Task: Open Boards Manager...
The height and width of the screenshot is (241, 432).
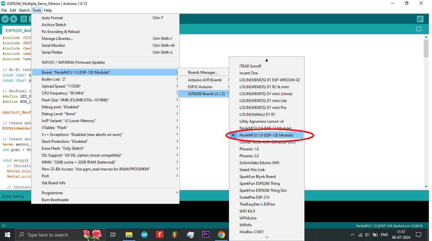Action: (x=204, y=72)
